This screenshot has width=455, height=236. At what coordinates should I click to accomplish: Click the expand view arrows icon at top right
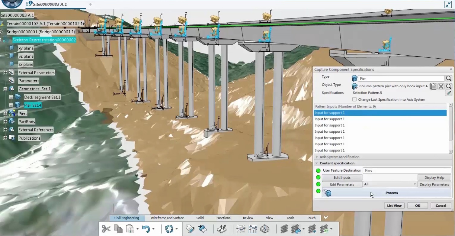[448, 4]
